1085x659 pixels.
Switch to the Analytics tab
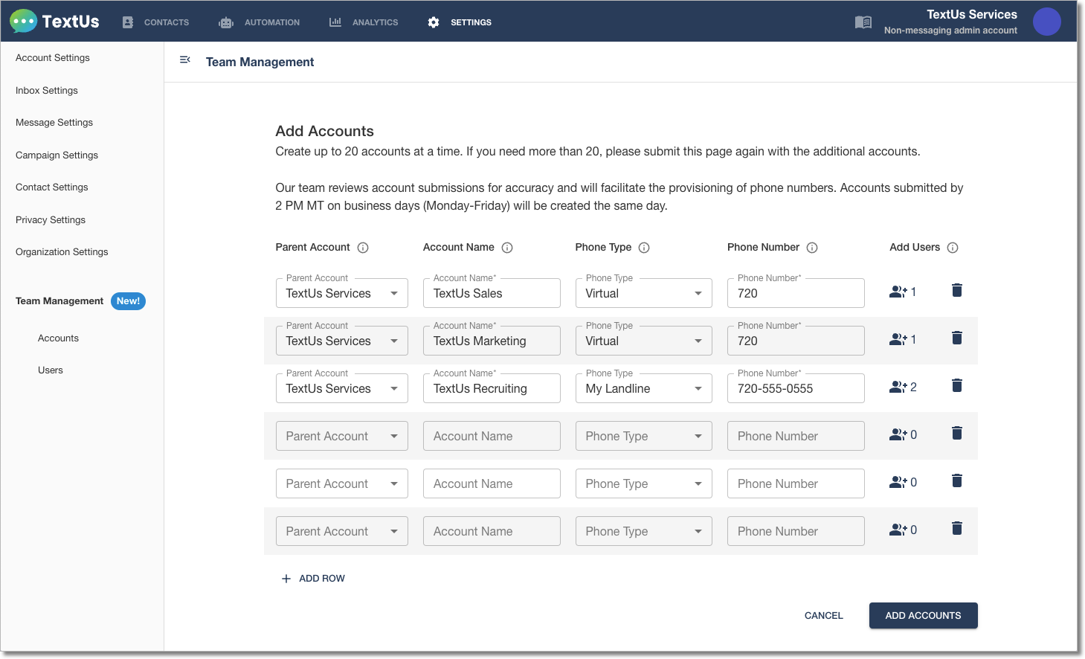coord(364,22)
